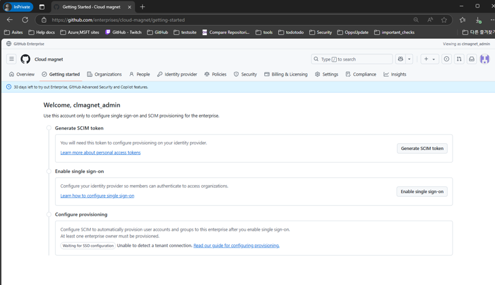Go to the People tab

(139, 74)
